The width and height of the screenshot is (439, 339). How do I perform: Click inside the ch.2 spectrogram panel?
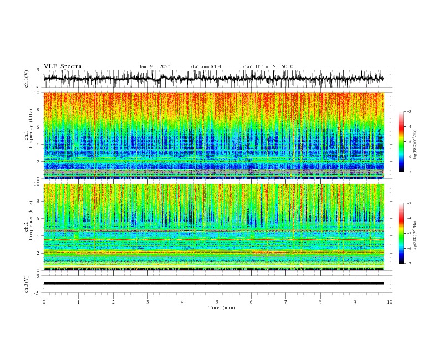[213, 227]
